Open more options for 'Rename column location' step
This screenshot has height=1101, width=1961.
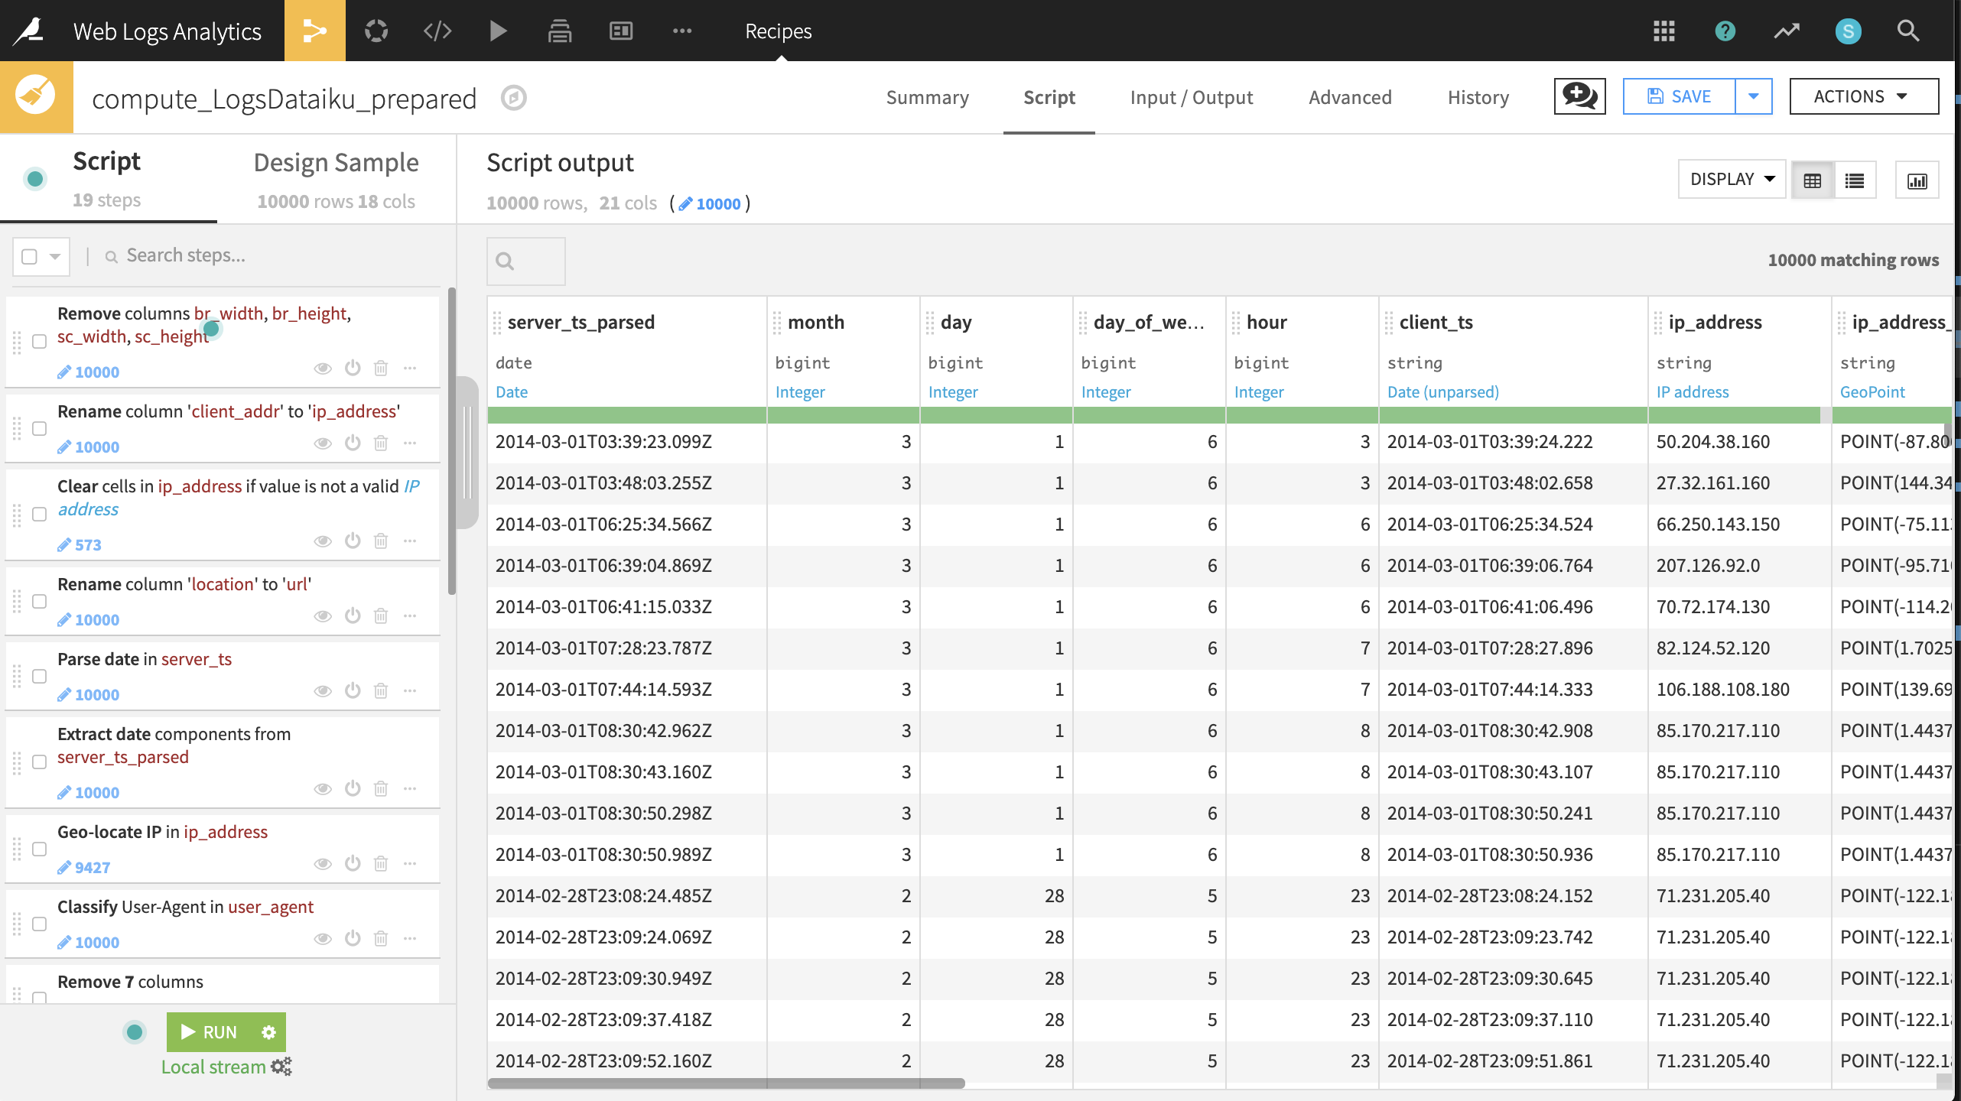tap(410, 616)
